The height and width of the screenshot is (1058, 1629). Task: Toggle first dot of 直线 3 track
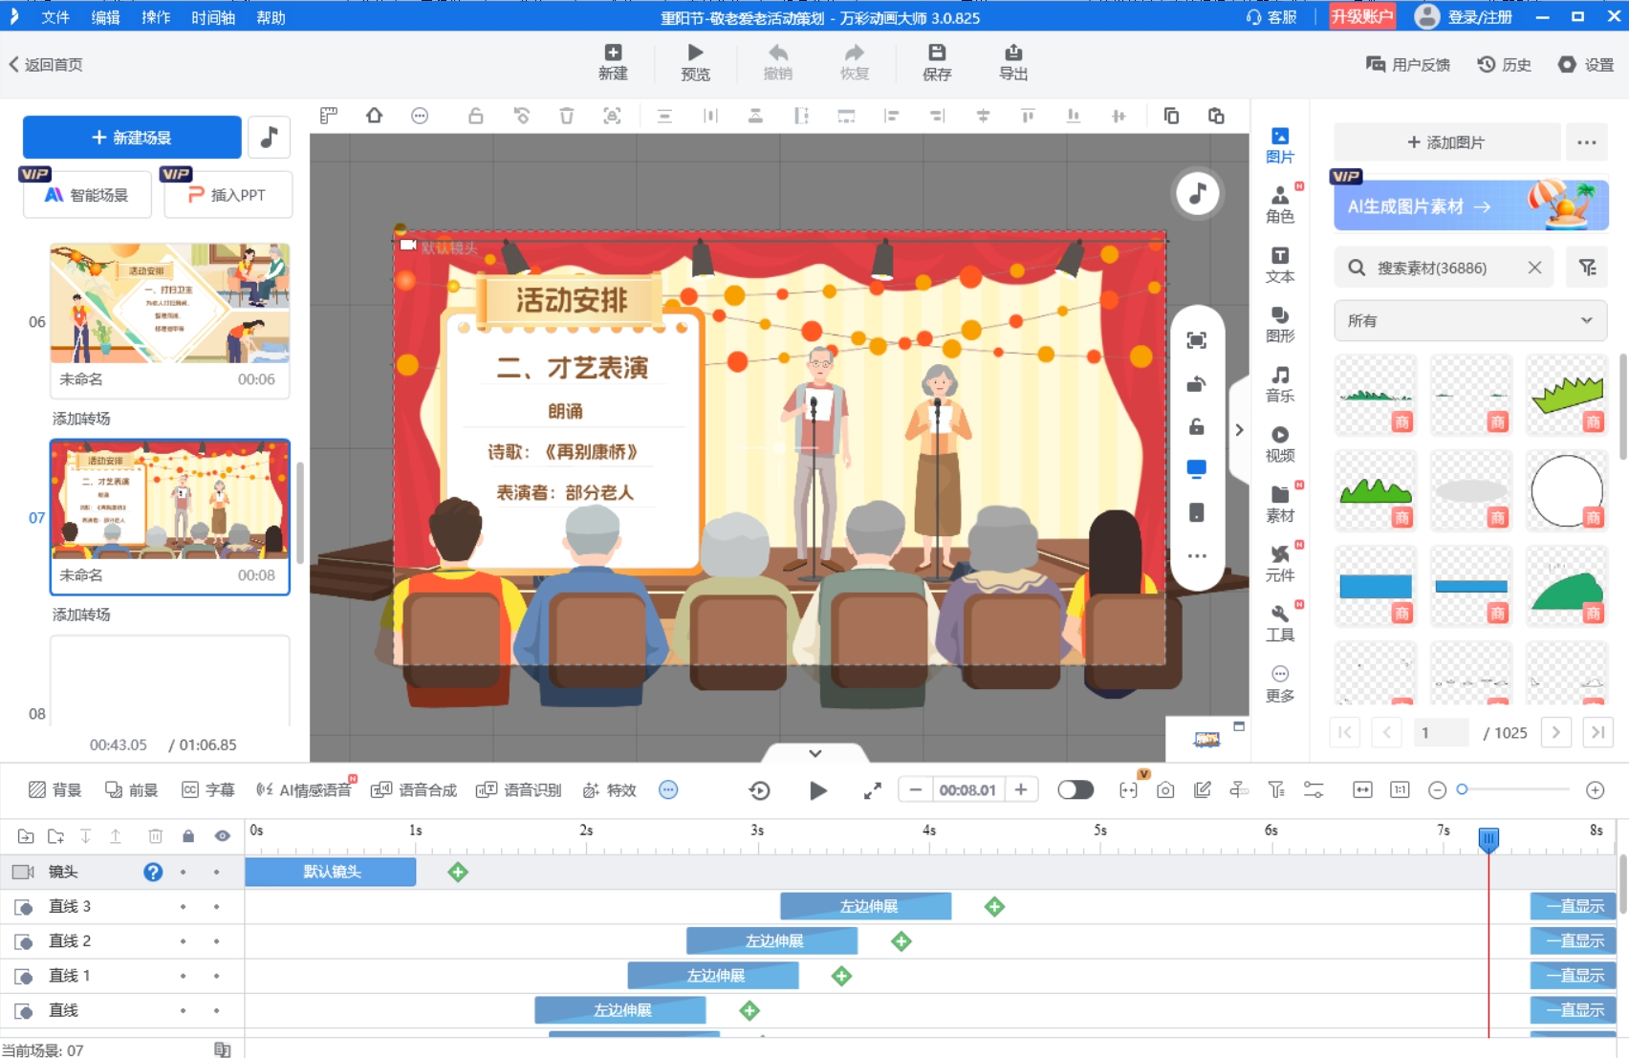click(183, 906)
